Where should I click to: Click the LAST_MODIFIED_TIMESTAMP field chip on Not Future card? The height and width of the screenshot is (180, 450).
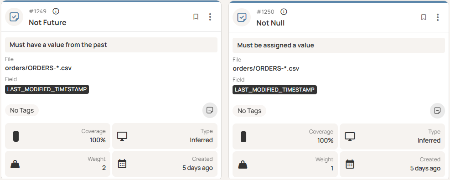point(47,89)
